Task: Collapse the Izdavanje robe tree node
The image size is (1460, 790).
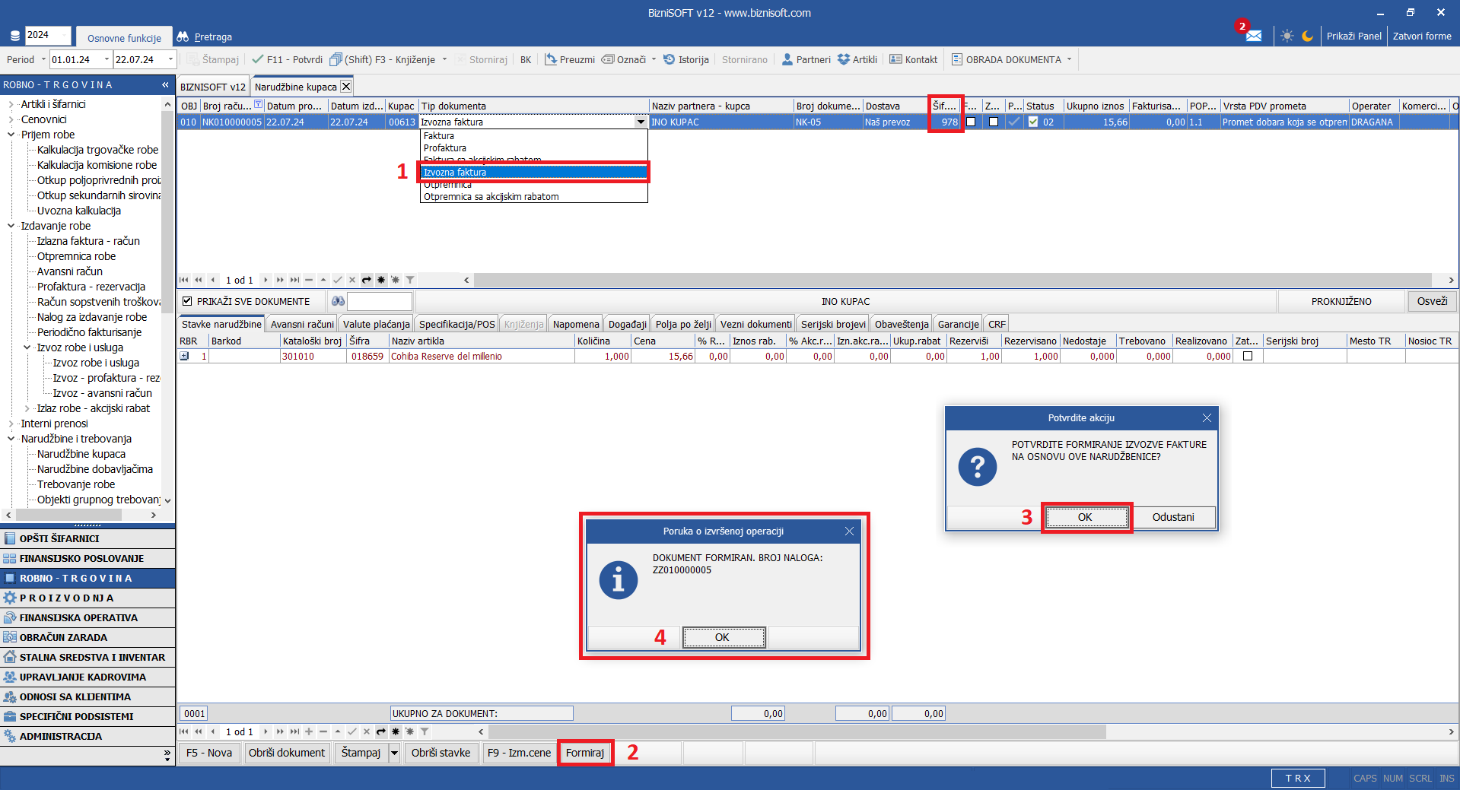Action: point(11,226)
